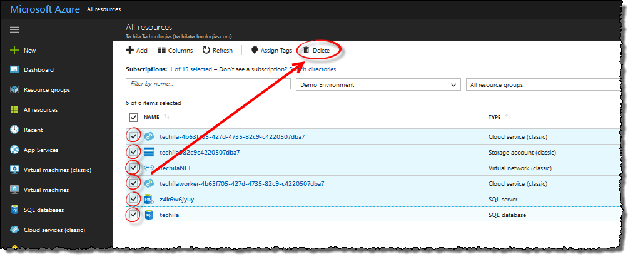Image resolution: width=633 pixels, height=259 pixels.
Task: Click the Resource groups cube icon
Action: click(x=14, y=89)
